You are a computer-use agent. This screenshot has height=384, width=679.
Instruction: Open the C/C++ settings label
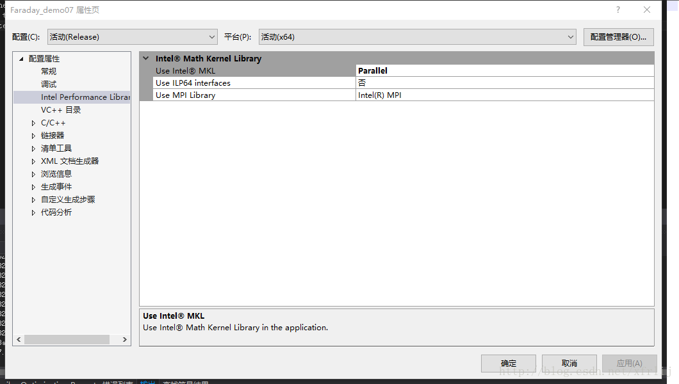[x=53, y=123]
